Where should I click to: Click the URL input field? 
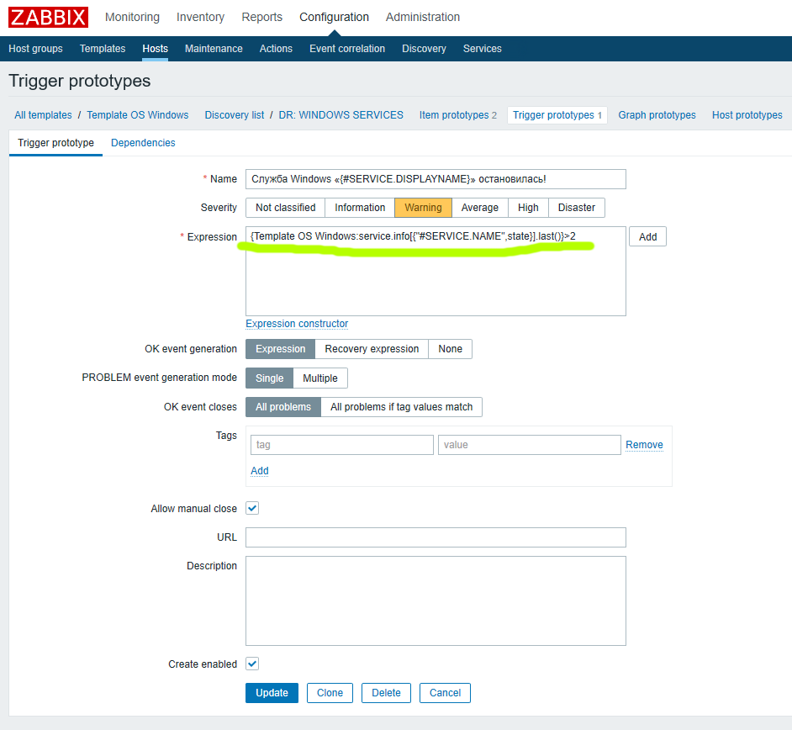436,537
